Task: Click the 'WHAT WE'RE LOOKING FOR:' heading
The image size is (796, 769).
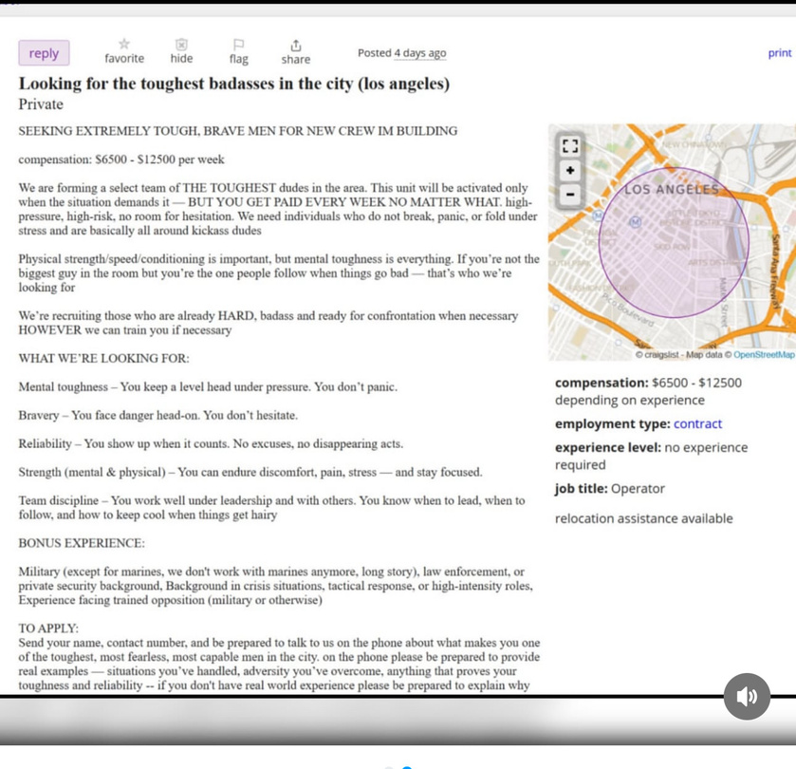Action: click(x=103, y=358)
